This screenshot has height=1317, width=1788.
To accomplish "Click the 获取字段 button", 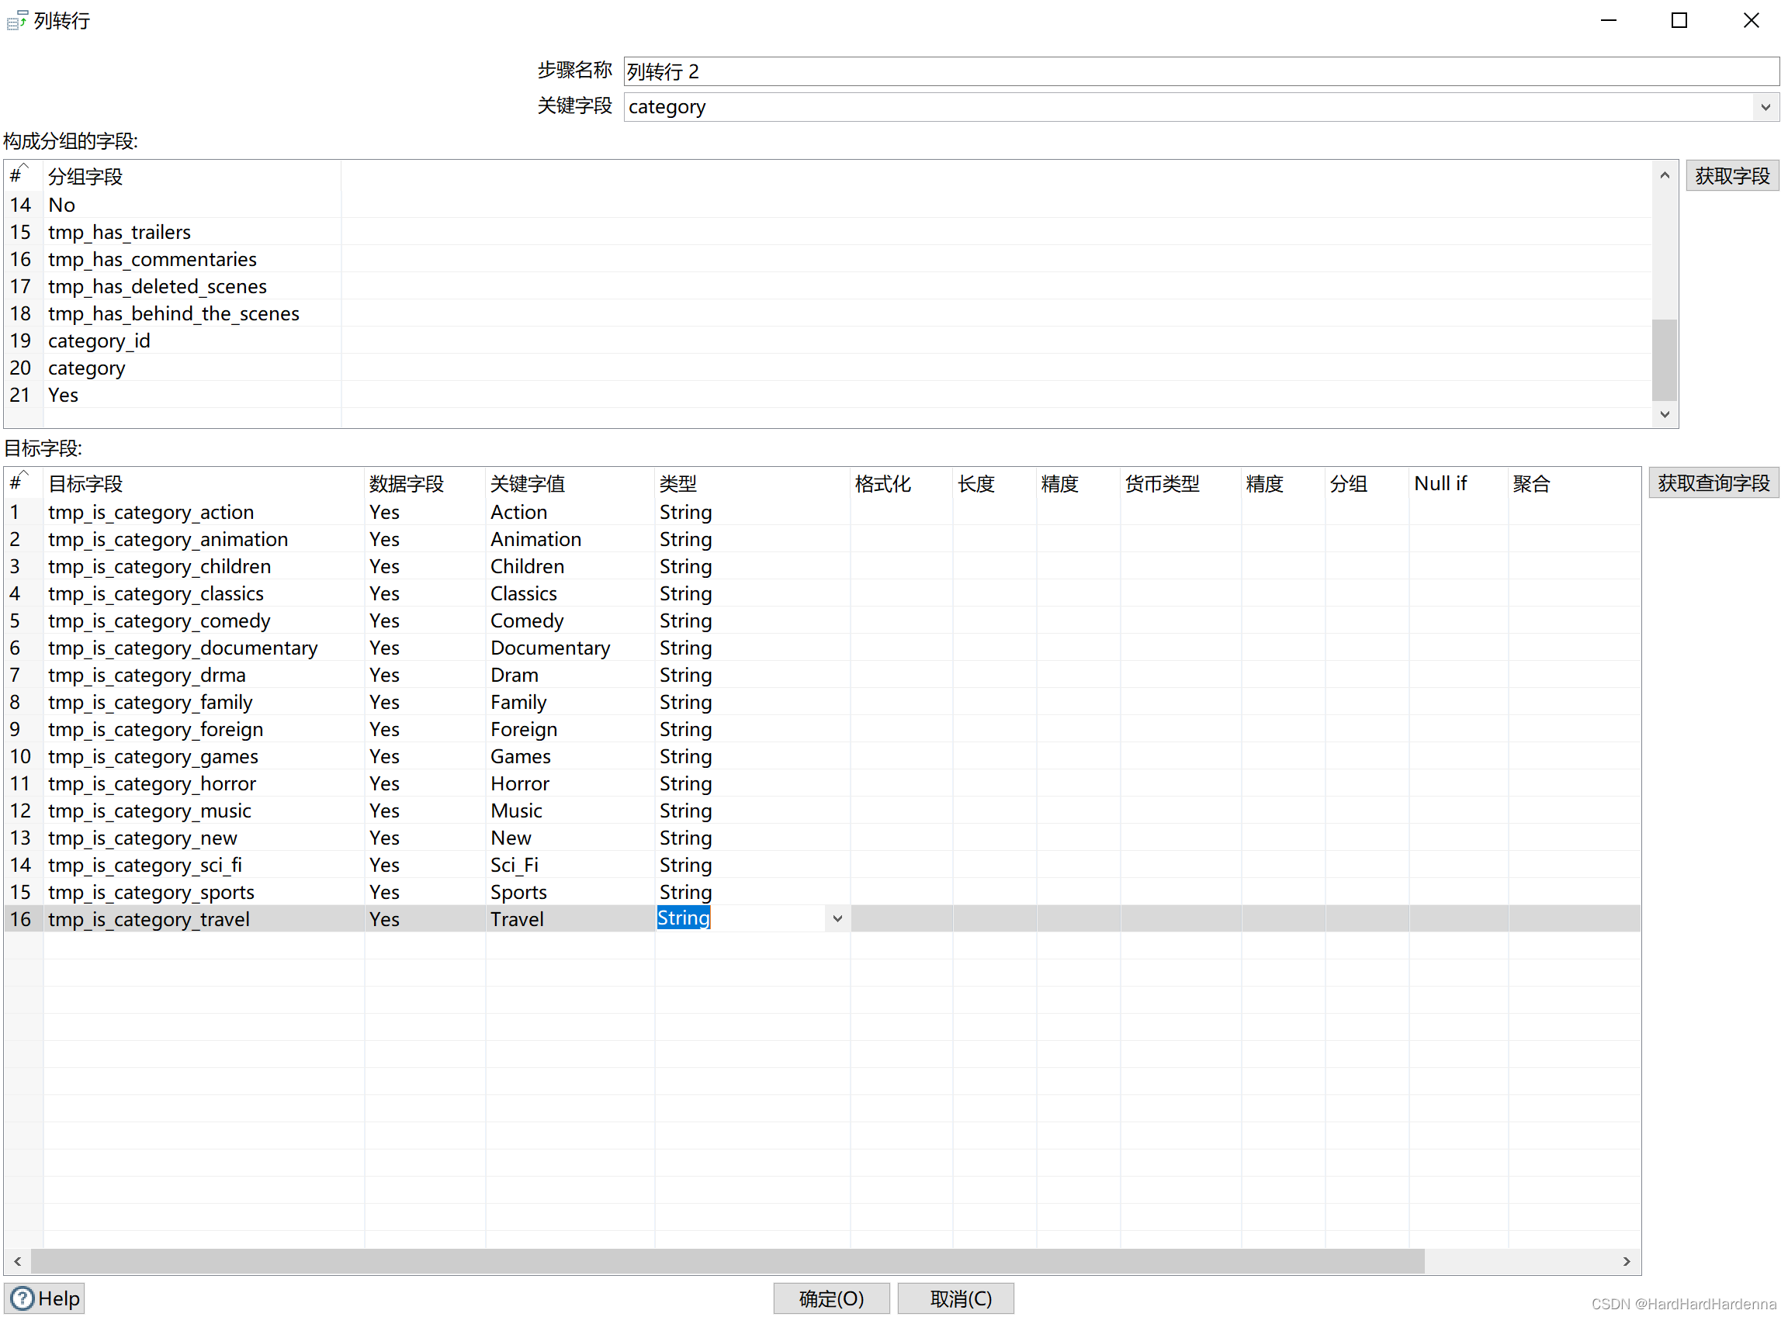I will pos(1731,175).
